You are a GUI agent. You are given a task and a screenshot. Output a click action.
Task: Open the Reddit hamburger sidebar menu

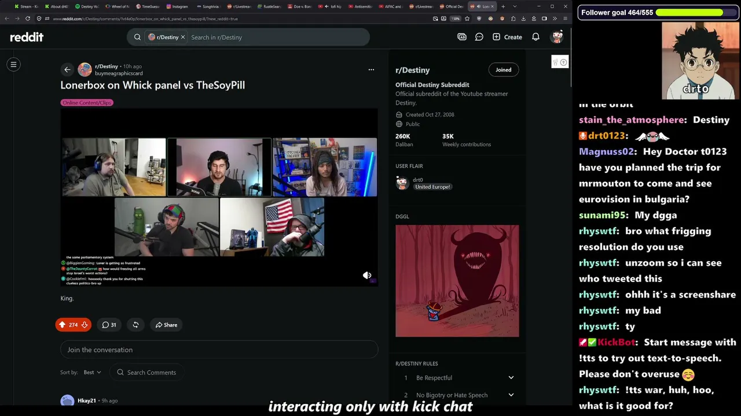point(13,64)
